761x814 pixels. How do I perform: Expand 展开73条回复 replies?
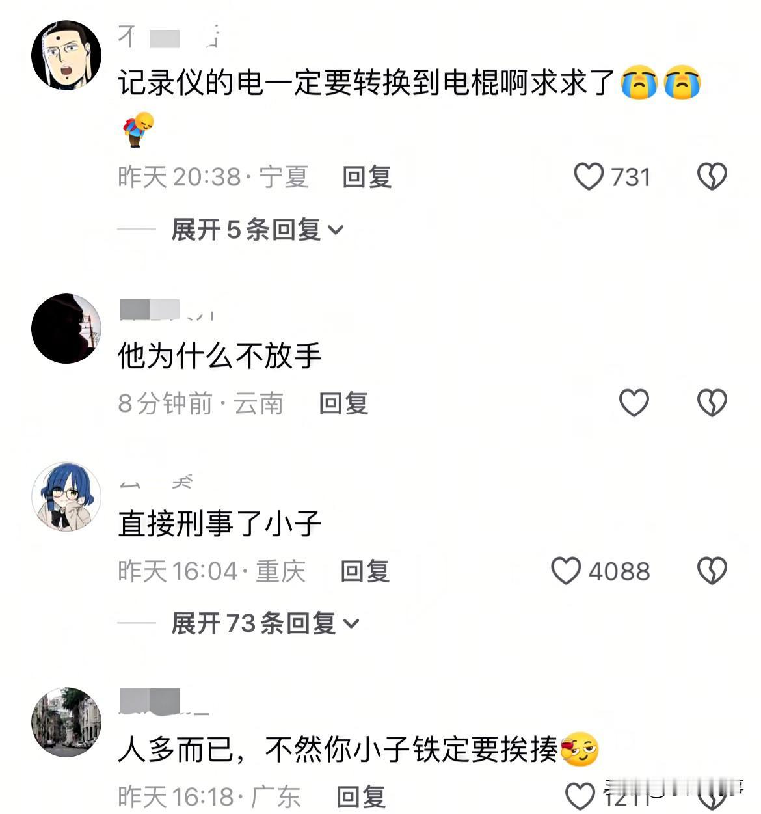[x=265, y=623]
